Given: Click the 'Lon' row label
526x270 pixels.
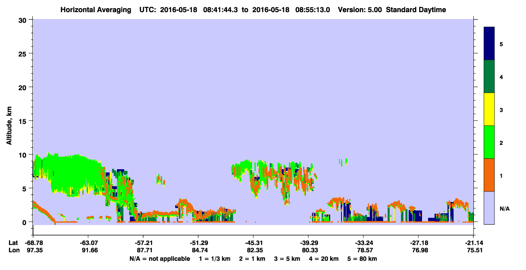Looking at the screenshot, I should pos(13,251).
